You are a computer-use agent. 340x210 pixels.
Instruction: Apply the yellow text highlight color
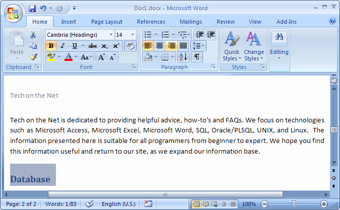[51, 57]
